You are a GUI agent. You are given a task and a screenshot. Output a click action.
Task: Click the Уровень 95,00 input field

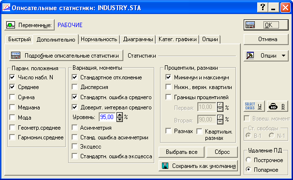[x=107, y=117]
